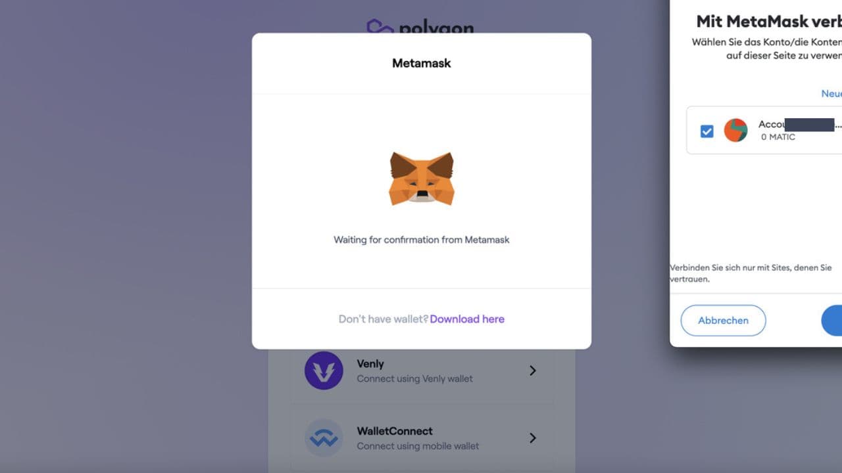Click the MetaMask fox logo
The width and height of the screenshot is (842, 473).
(x=422, y=179)
